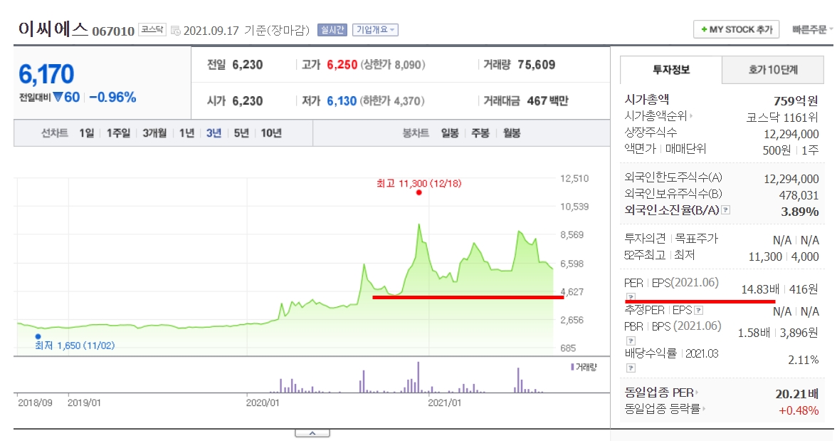Image resolution: width=837 pixels, height=441 pixels.
Task: Collapse the chart with the bottom arrow handle
Action: pos(312,433)
